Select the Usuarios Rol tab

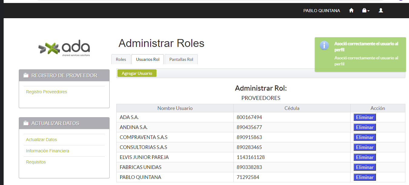[147, 59]
